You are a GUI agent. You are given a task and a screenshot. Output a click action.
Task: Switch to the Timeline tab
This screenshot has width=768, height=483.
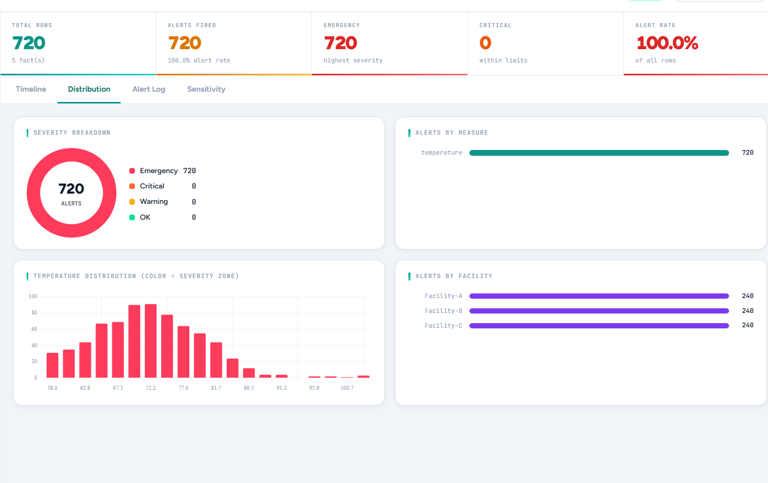pos(30,89)
